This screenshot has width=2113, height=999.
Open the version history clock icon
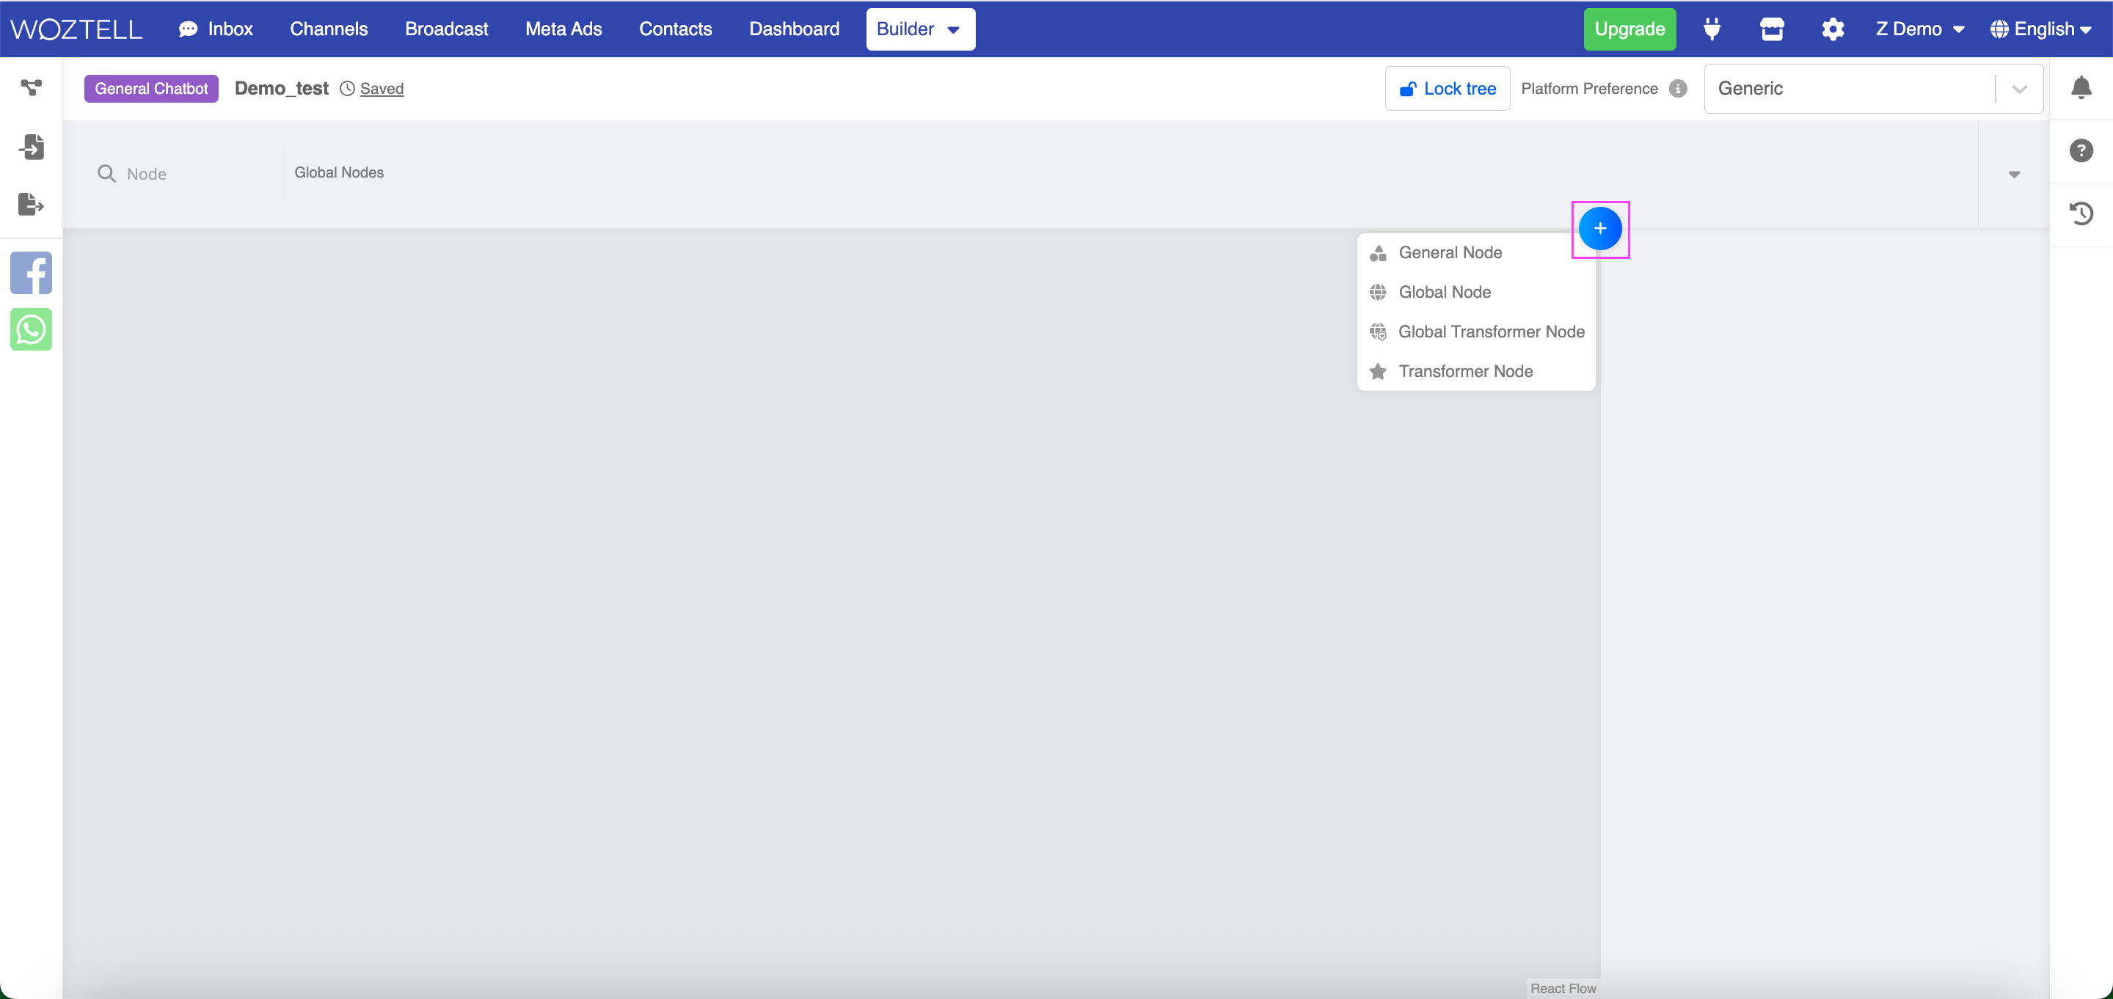tap(2081, 213)
